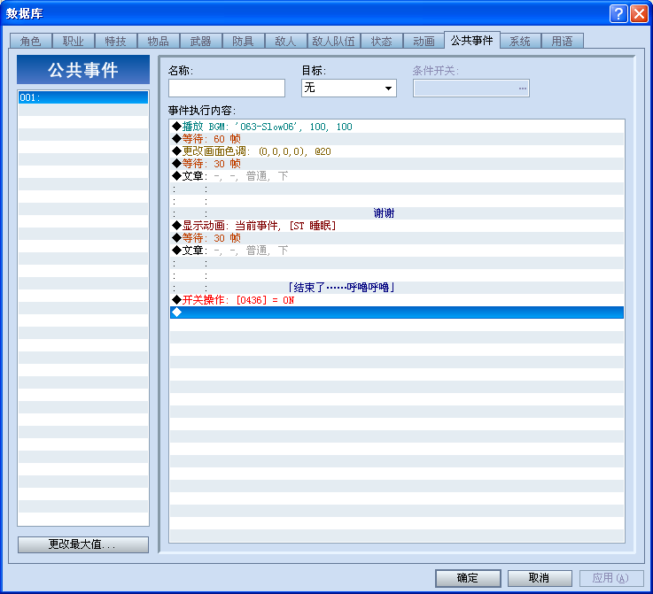Select common event 001 in list
653x594 pixels.
83,97
